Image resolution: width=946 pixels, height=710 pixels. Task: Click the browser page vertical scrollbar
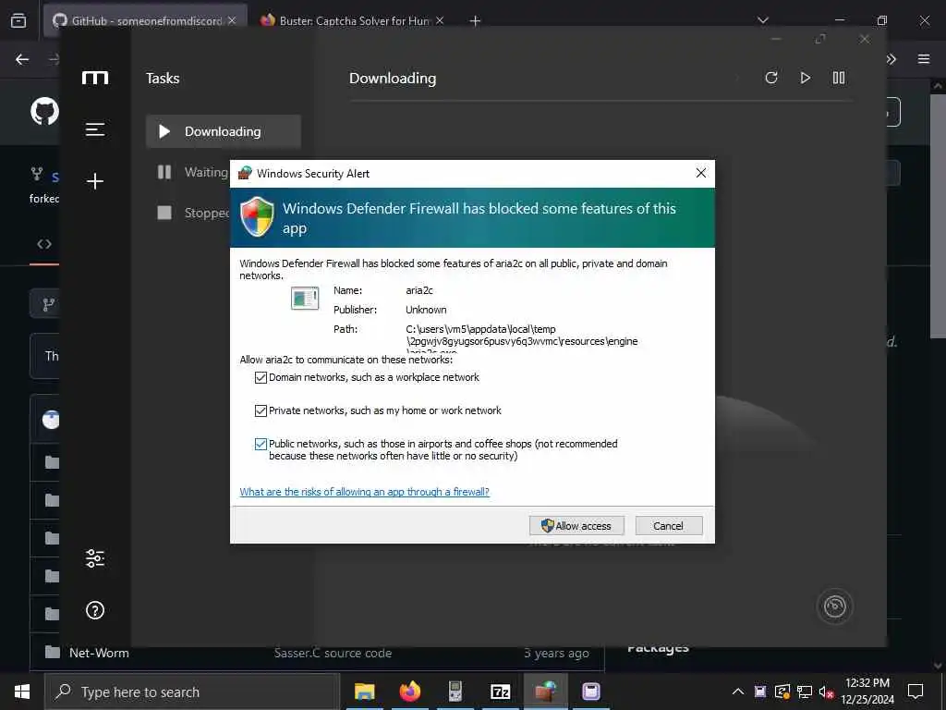click(938, 215)
